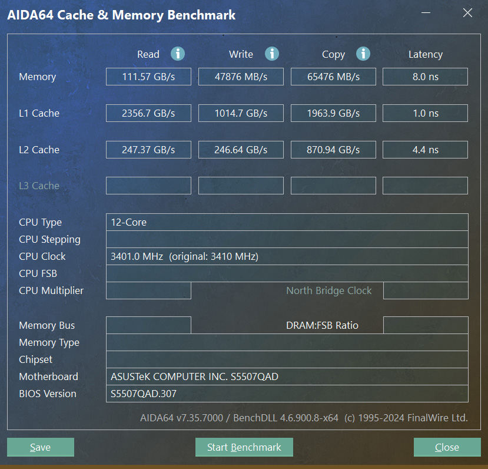Click the L2 Cache write value 246.64 GB/s
488x469 pixels.
tap(241, 150)
